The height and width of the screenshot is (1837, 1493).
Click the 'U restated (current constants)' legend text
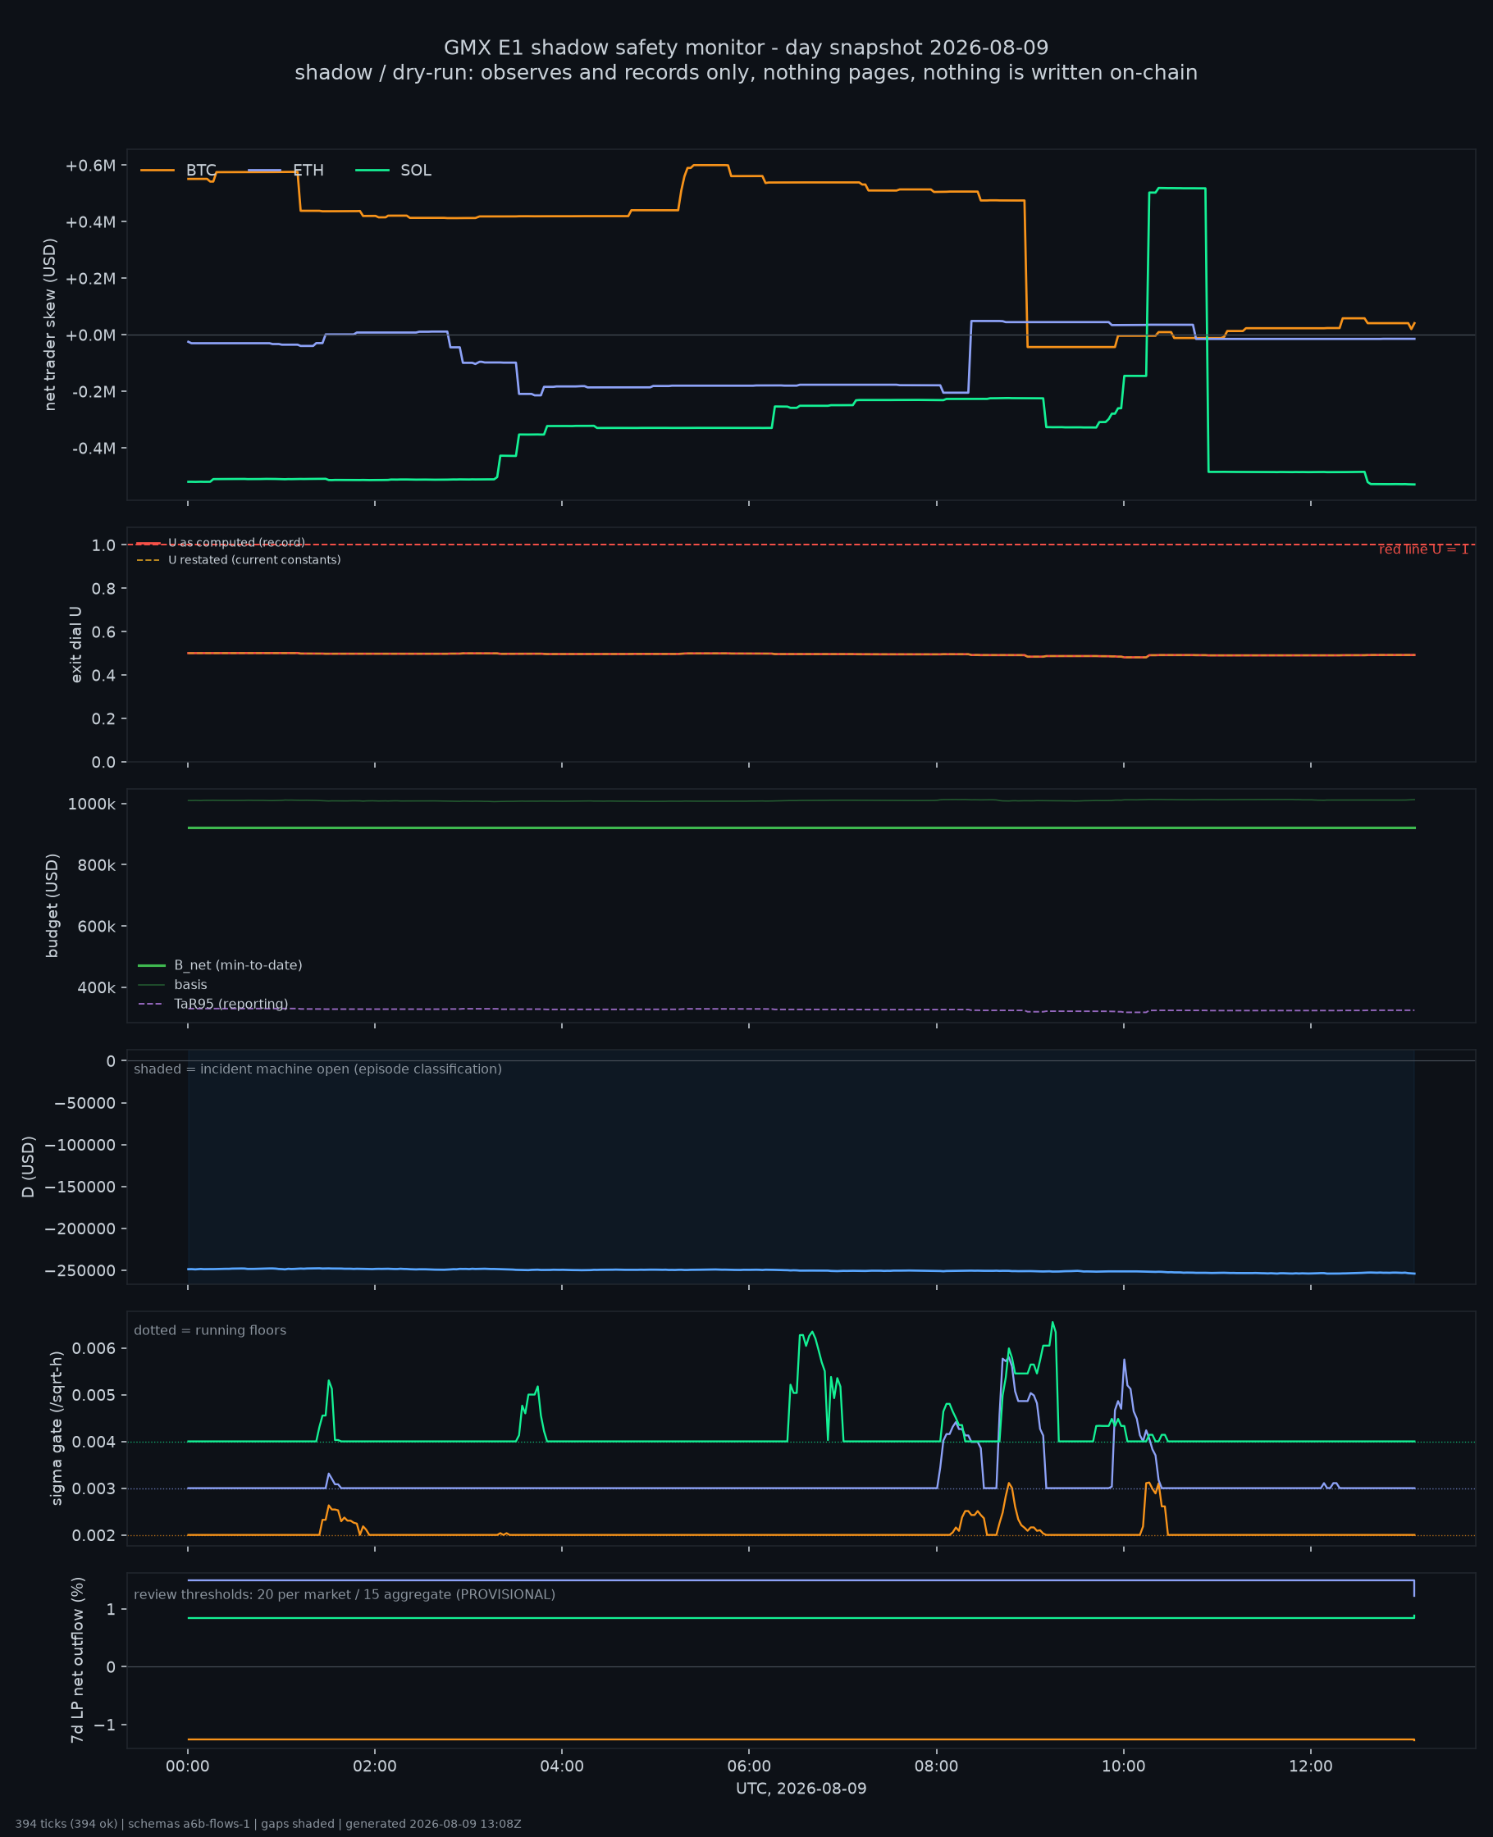tap(254, 559)
